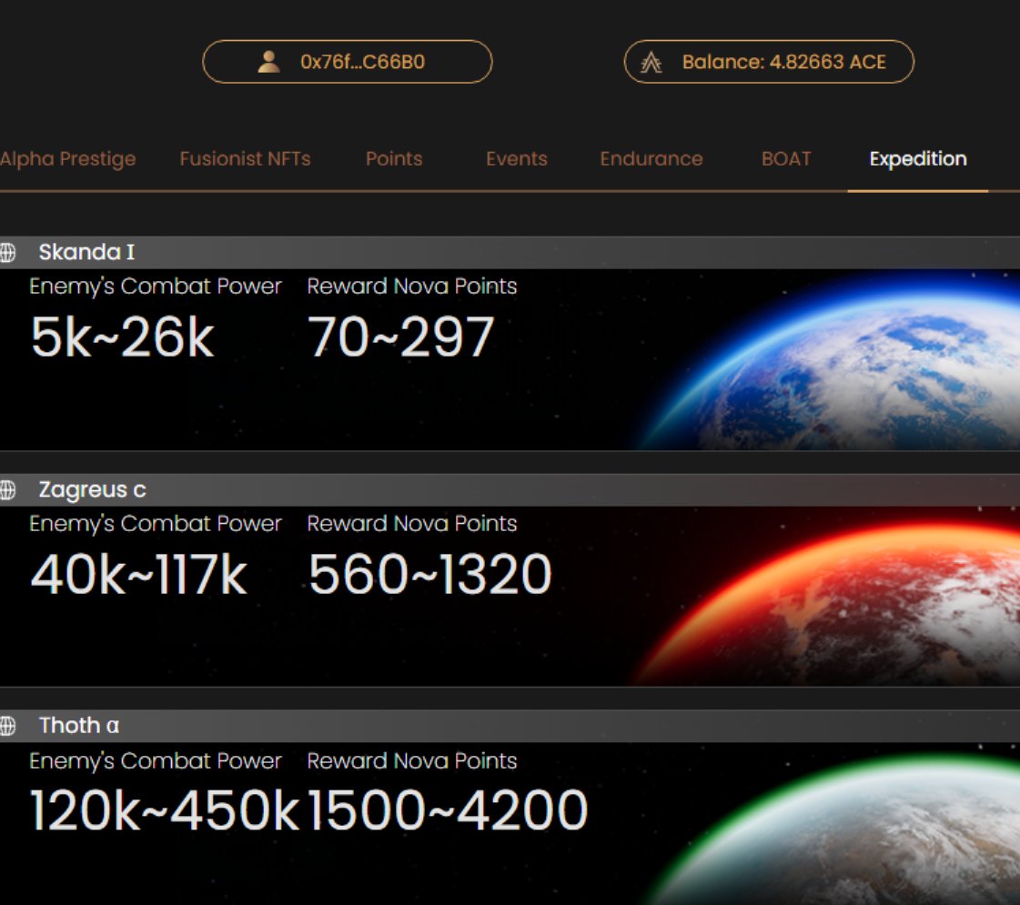Click the globe icon beside Zagreus c

7,489
